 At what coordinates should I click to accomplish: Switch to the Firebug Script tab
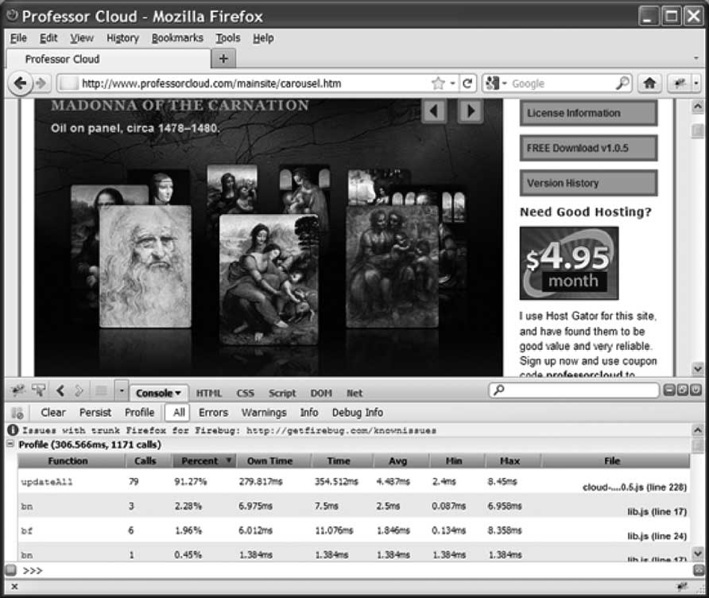pyautogui.click(x=282, y=393)
